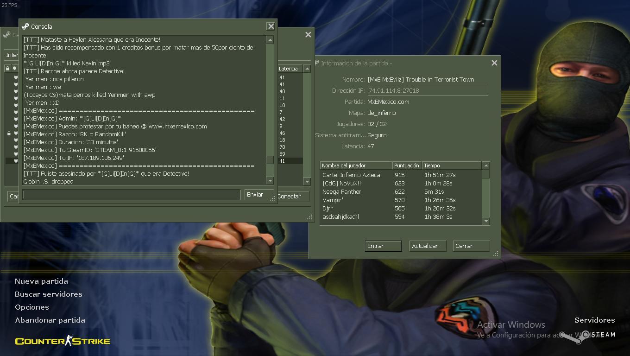Close the server browser window behind the console
The image size is (630, 356).
coord(308,35)
